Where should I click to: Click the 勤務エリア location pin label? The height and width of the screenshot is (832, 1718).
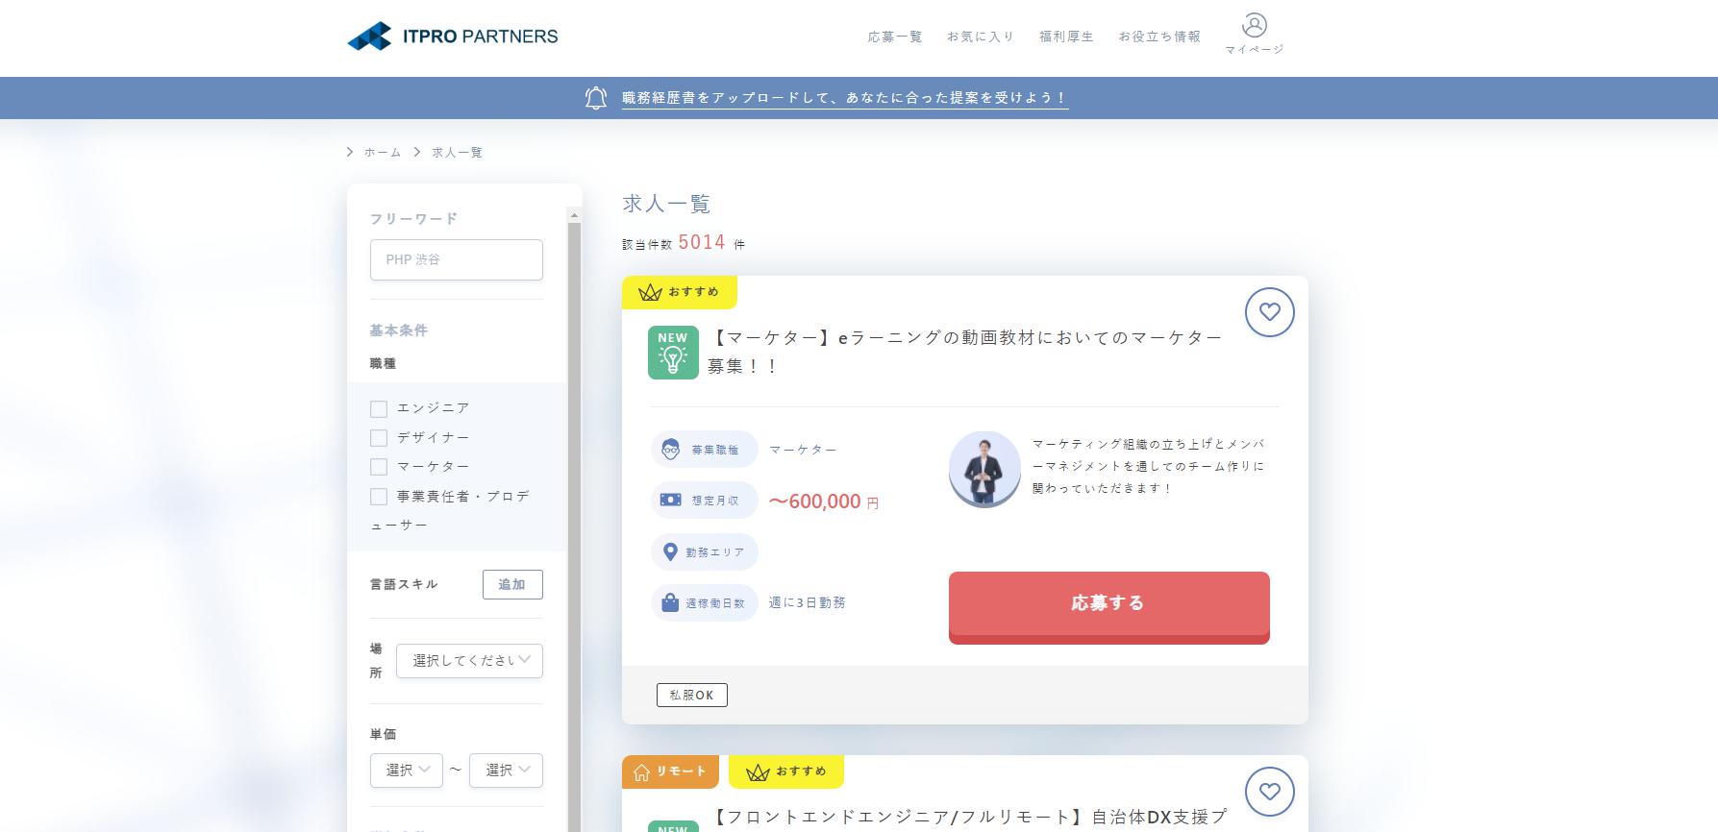coord(705,552)
